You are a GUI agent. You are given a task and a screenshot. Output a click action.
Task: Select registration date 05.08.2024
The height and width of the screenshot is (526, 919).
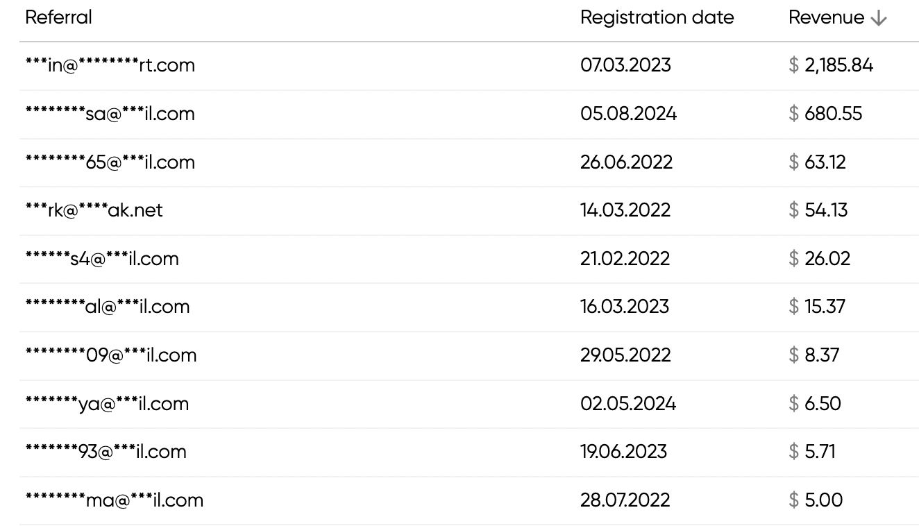point(629,114)
